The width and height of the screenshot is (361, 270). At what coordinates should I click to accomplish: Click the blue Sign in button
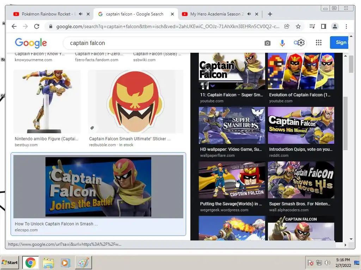[339, 43]
